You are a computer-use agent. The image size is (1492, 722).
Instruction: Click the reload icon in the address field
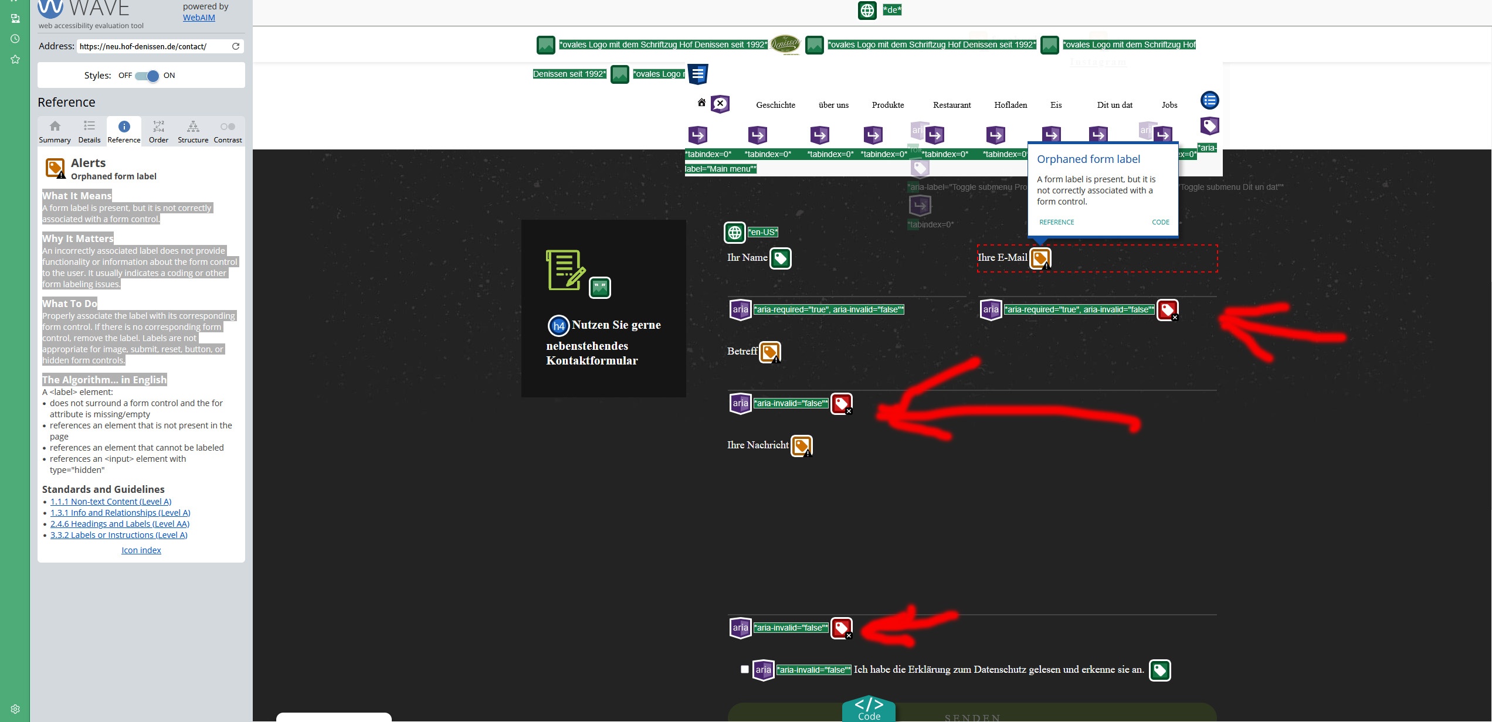point(236,46)
